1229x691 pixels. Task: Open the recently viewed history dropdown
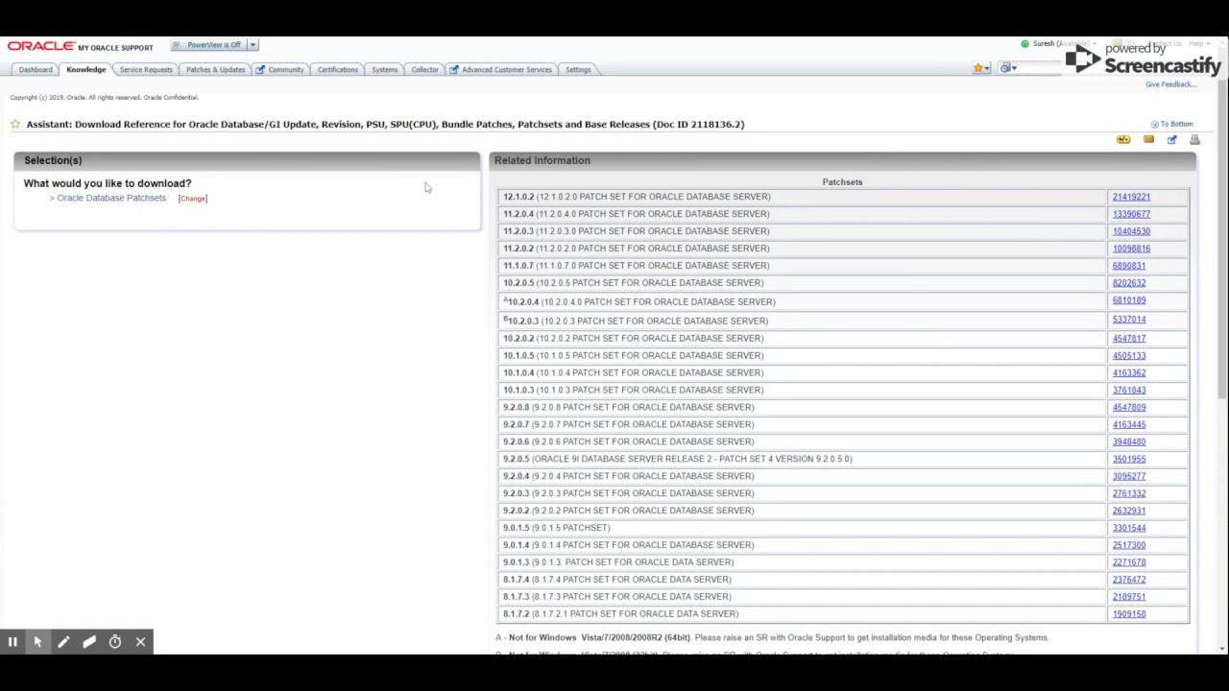1008,68
